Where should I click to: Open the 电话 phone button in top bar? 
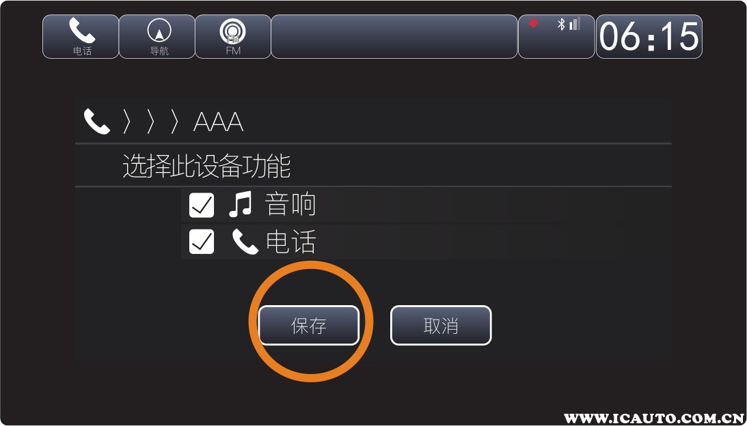pos(81,37)
